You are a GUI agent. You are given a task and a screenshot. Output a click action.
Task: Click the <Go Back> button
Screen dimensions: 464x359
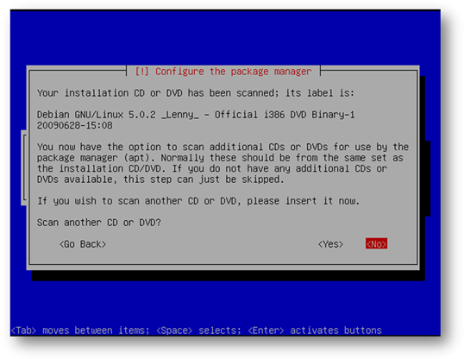pyautogui.click(x=83, y=244)
